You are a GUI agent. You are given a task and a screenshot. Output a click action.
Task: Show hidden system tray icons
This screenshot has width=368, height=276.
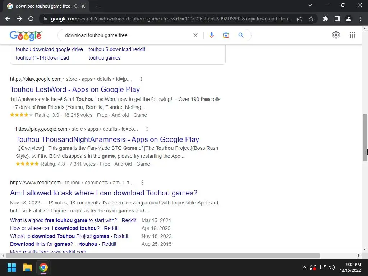pyautogui.click(x=304, y=267)
